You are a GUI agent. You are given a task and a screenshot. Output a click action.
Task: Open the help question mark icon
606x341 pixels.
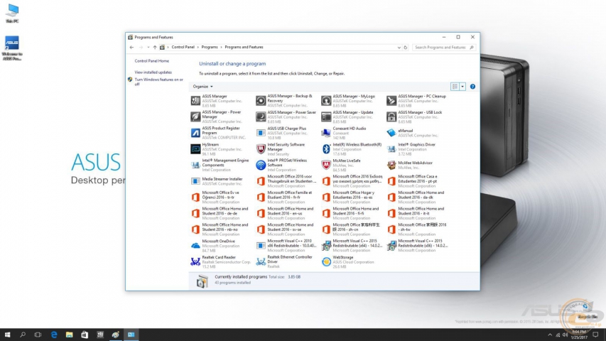472,86
